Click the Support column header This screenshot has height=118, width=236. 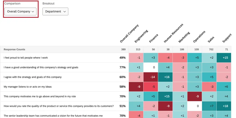point(227,38)
